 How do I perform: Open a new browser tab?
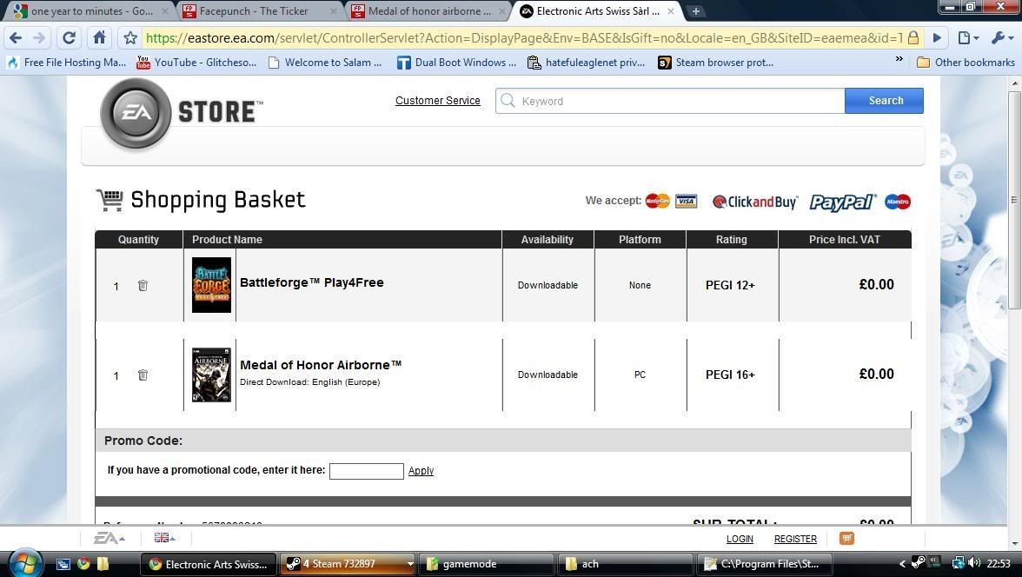tap(695, 11)
